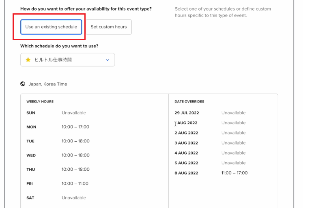
Task: Click the globe icon beside Japan, Korea Time
Action: click(23, 84)
